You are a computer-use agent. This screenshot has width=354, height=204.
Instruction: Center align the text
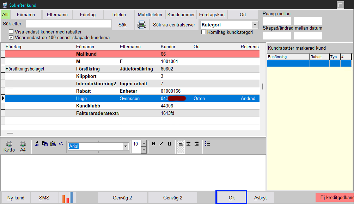(189, 143)
